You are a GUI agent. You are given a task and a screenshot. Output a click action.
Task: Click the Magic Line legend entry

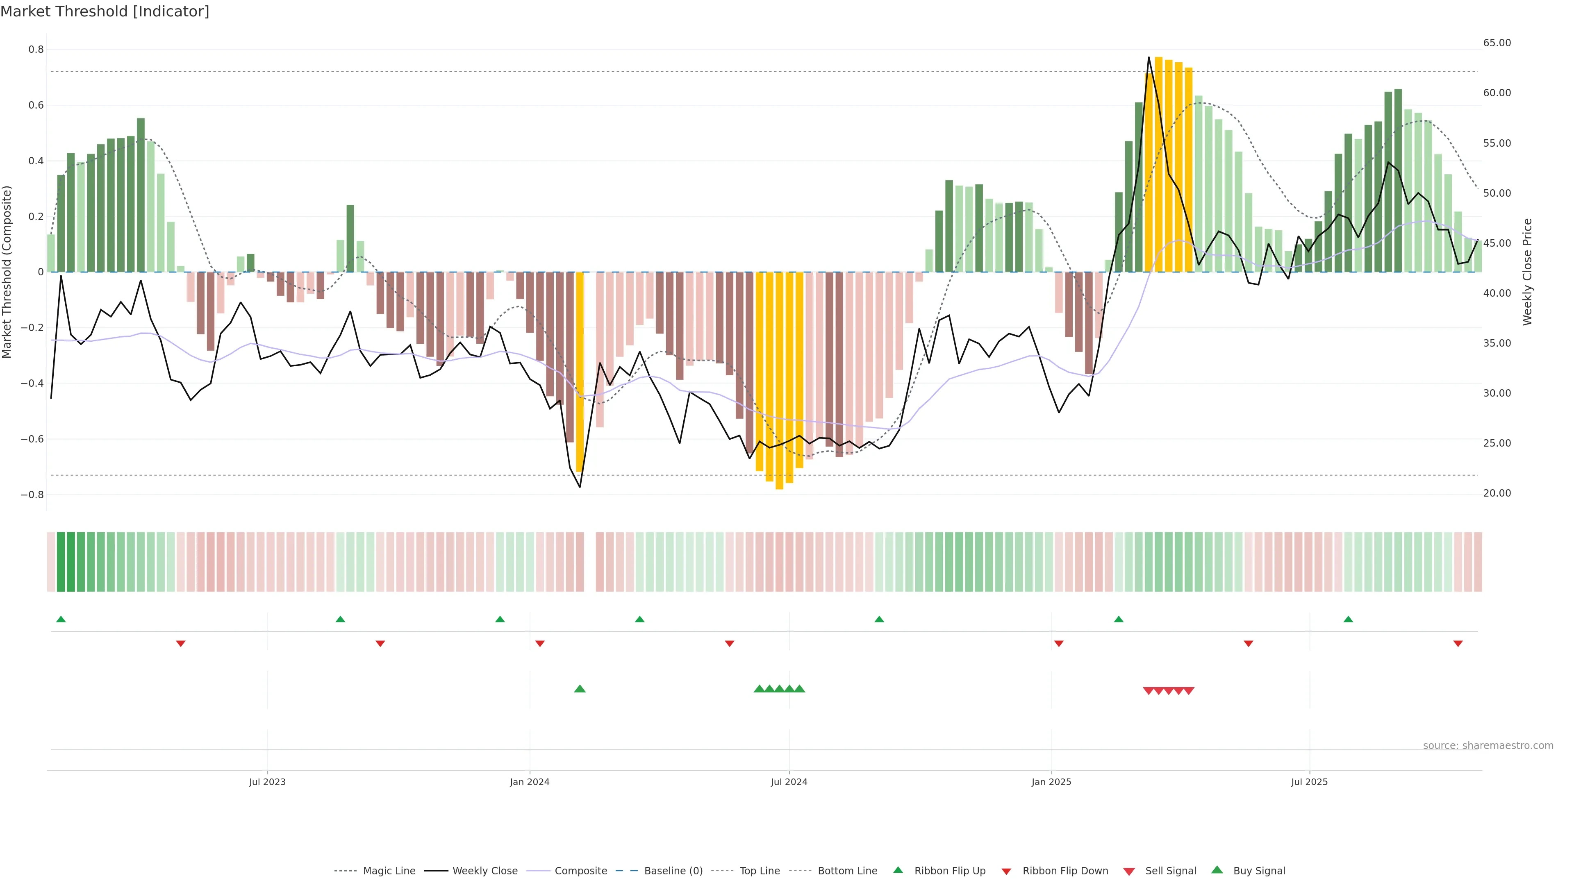[389, 870]
